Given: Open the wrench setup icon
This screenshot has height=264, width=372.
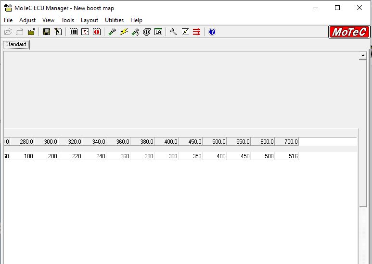Looking at the screenshot, I should click(x=173, y=32).
